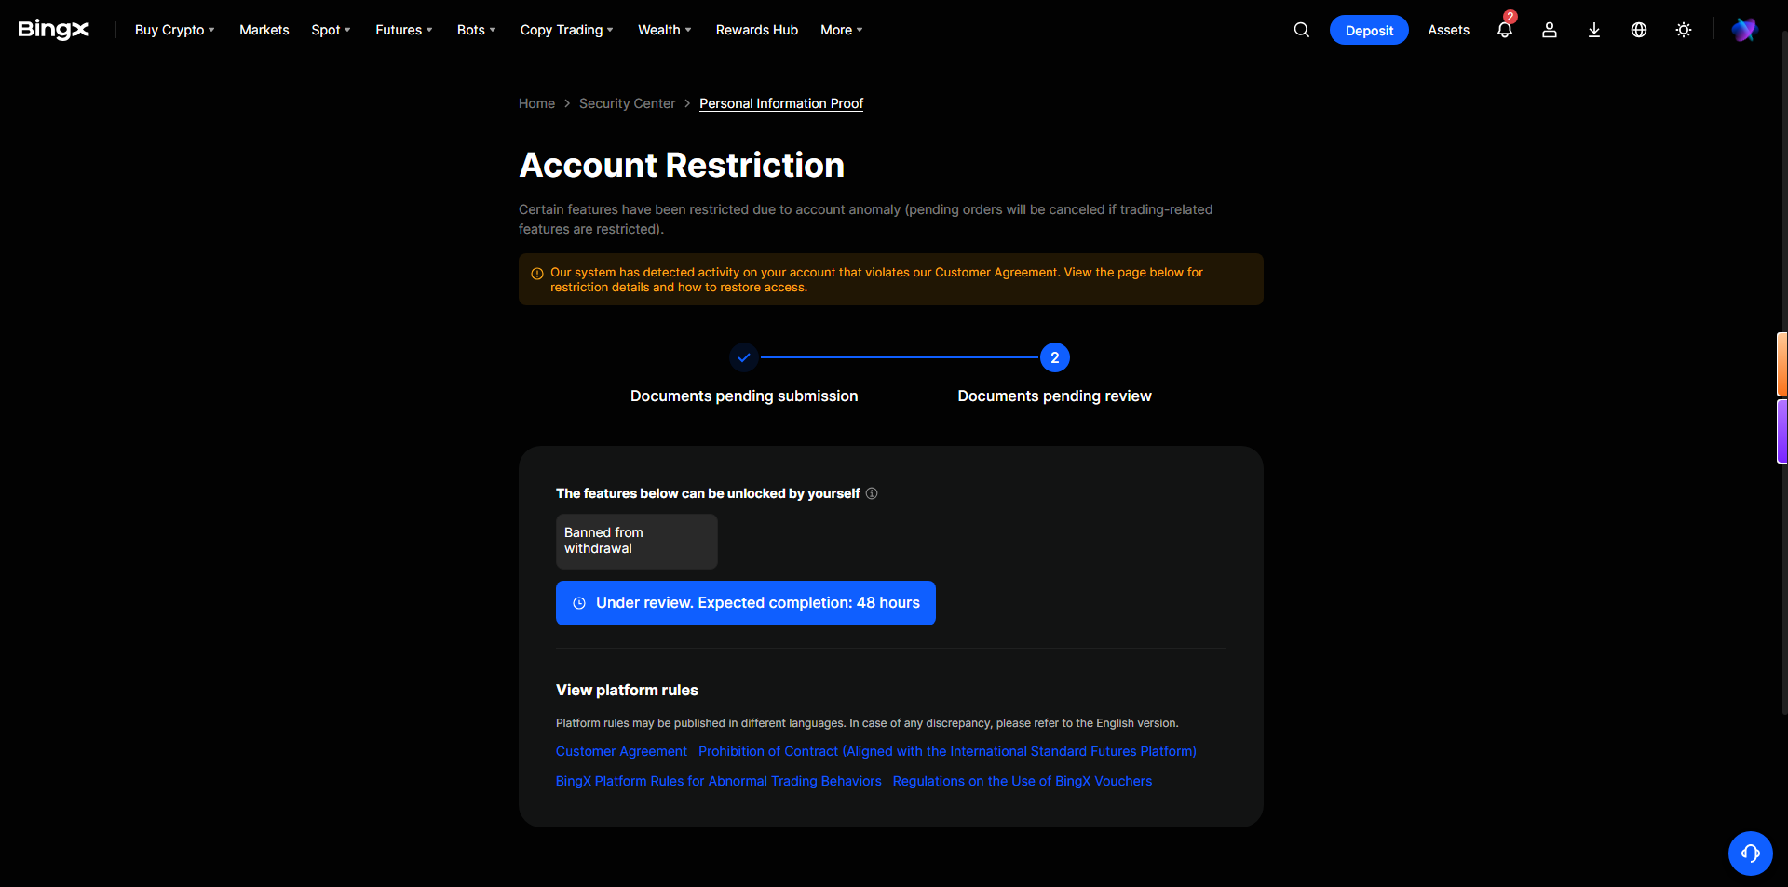
Task: Open the language globe icon
Action: (1639, 30)
